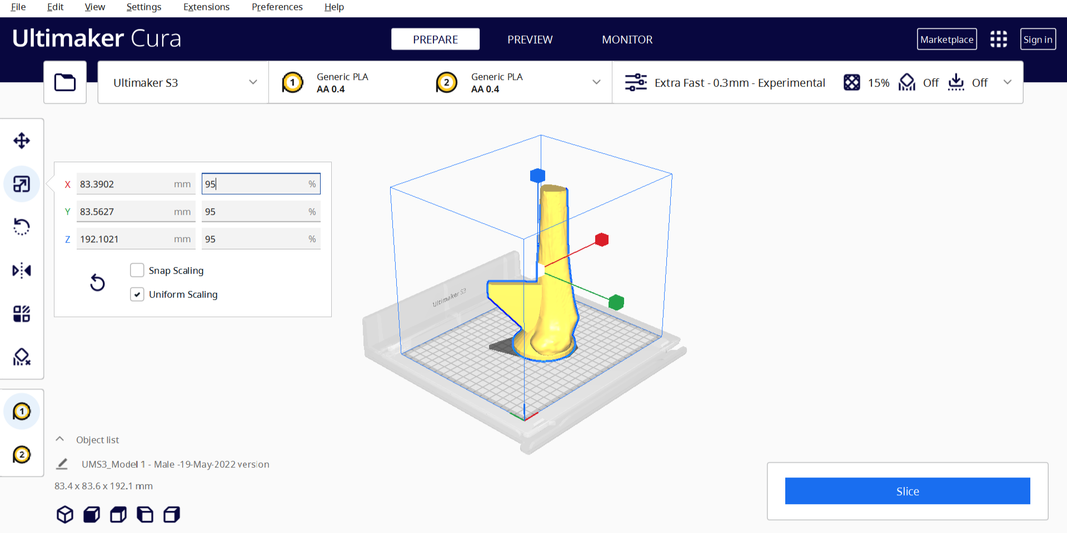This screenshot has width=1067, height=533.
Task: Disable Uniform Scaling checkbox
Action: coord(137,294)
